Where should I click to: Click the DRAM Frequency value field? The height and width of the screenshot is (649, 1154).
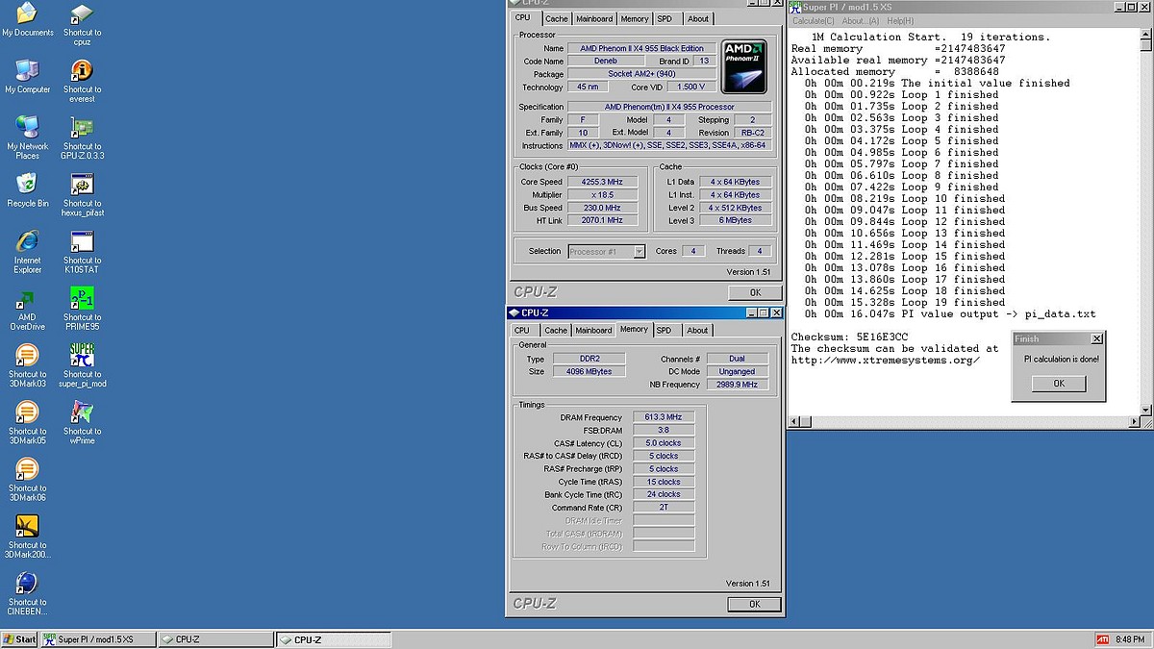664,417
